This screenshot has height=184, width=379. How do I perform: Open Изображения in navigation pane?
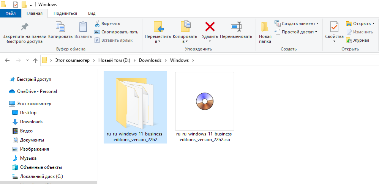click(35, 149)
